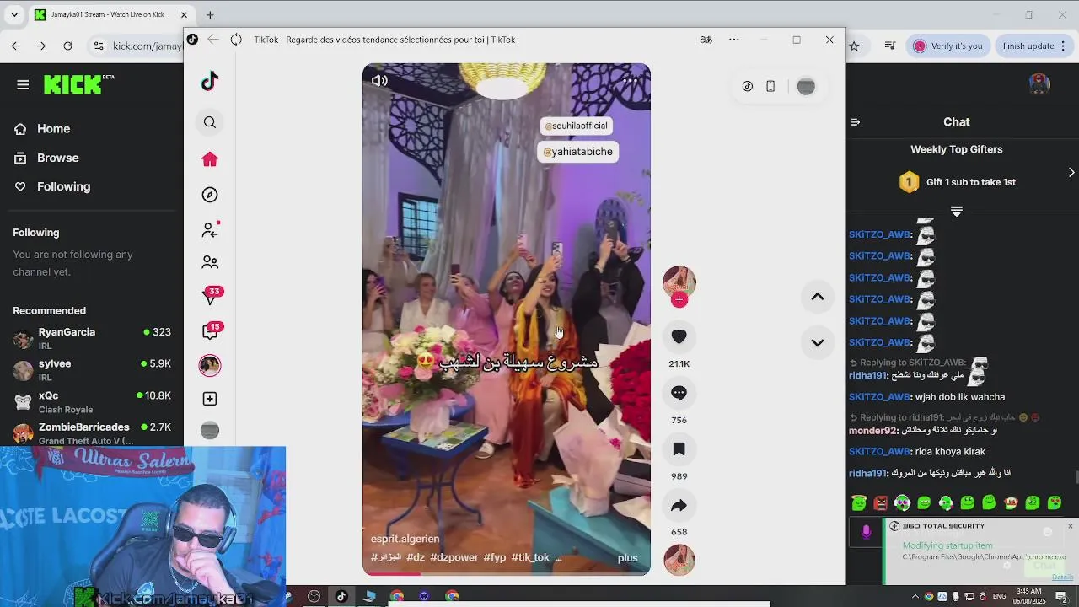
Task: Click the Chrome 'Verify it's you' button
Action: [947, 46]
